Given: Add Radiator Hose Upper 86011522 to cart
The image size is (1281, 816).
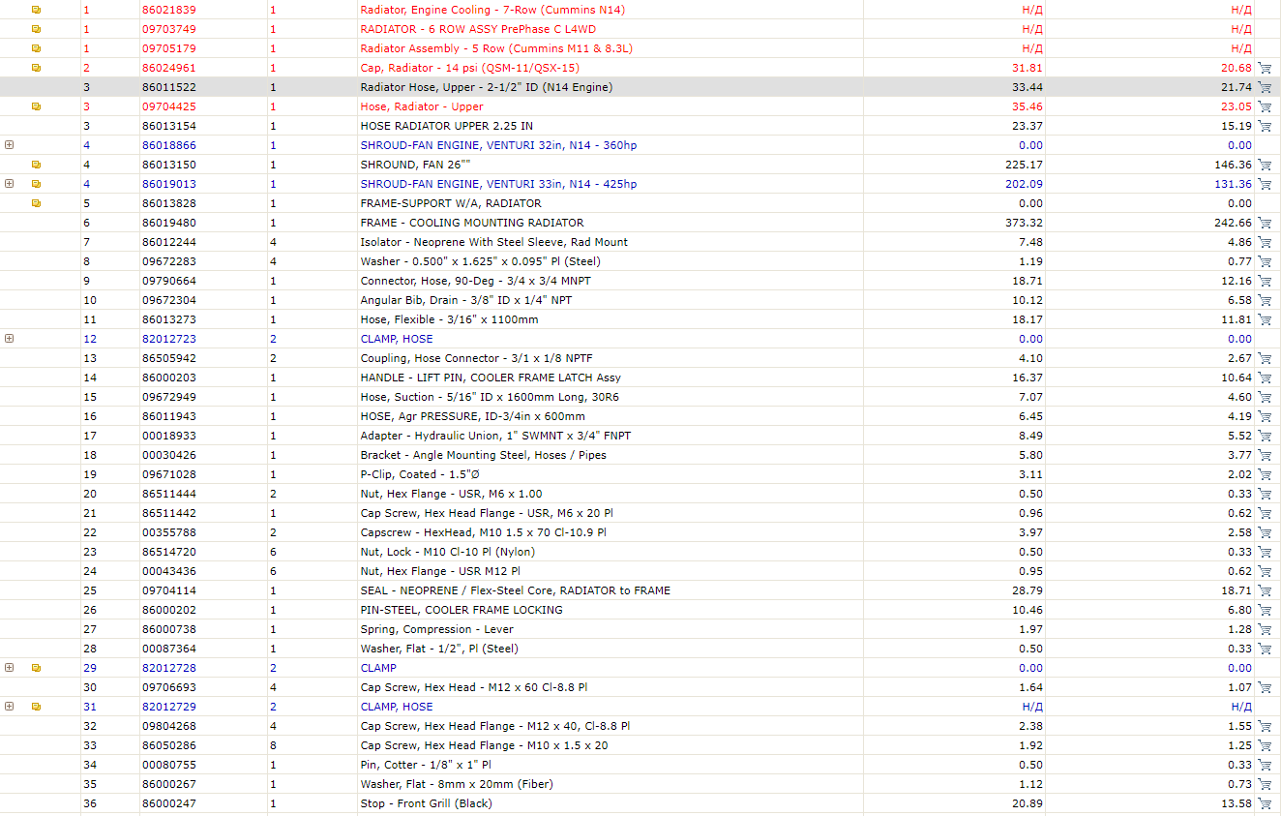Looking at the screenshot, I should (x=1265, y=87).
